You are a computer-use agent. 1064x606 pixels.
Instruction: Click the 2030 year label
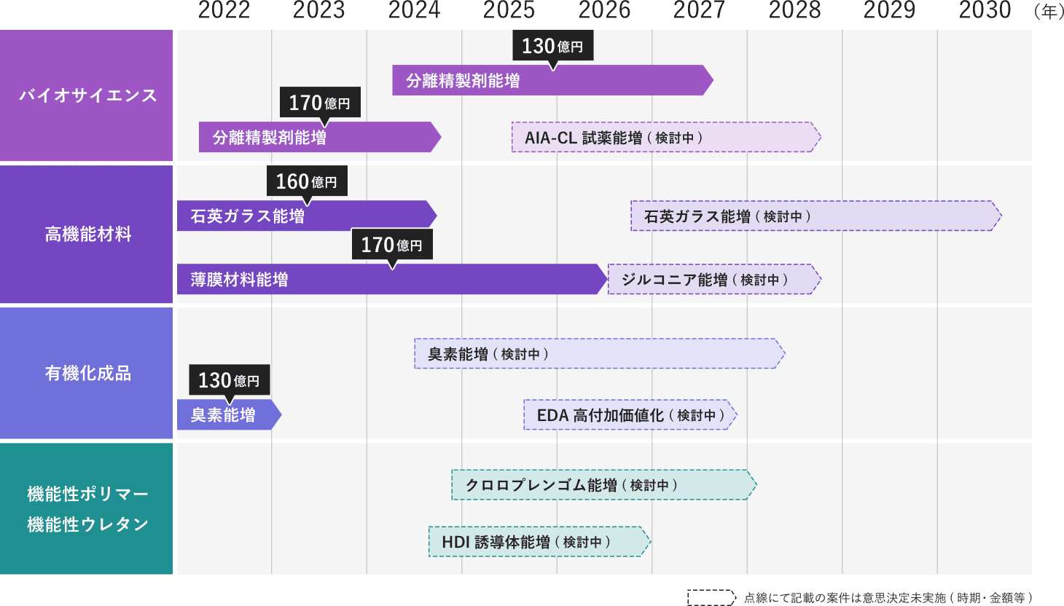(985, 10)
